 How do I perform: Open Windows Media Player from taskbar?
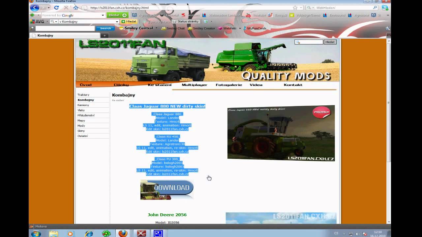70,233
